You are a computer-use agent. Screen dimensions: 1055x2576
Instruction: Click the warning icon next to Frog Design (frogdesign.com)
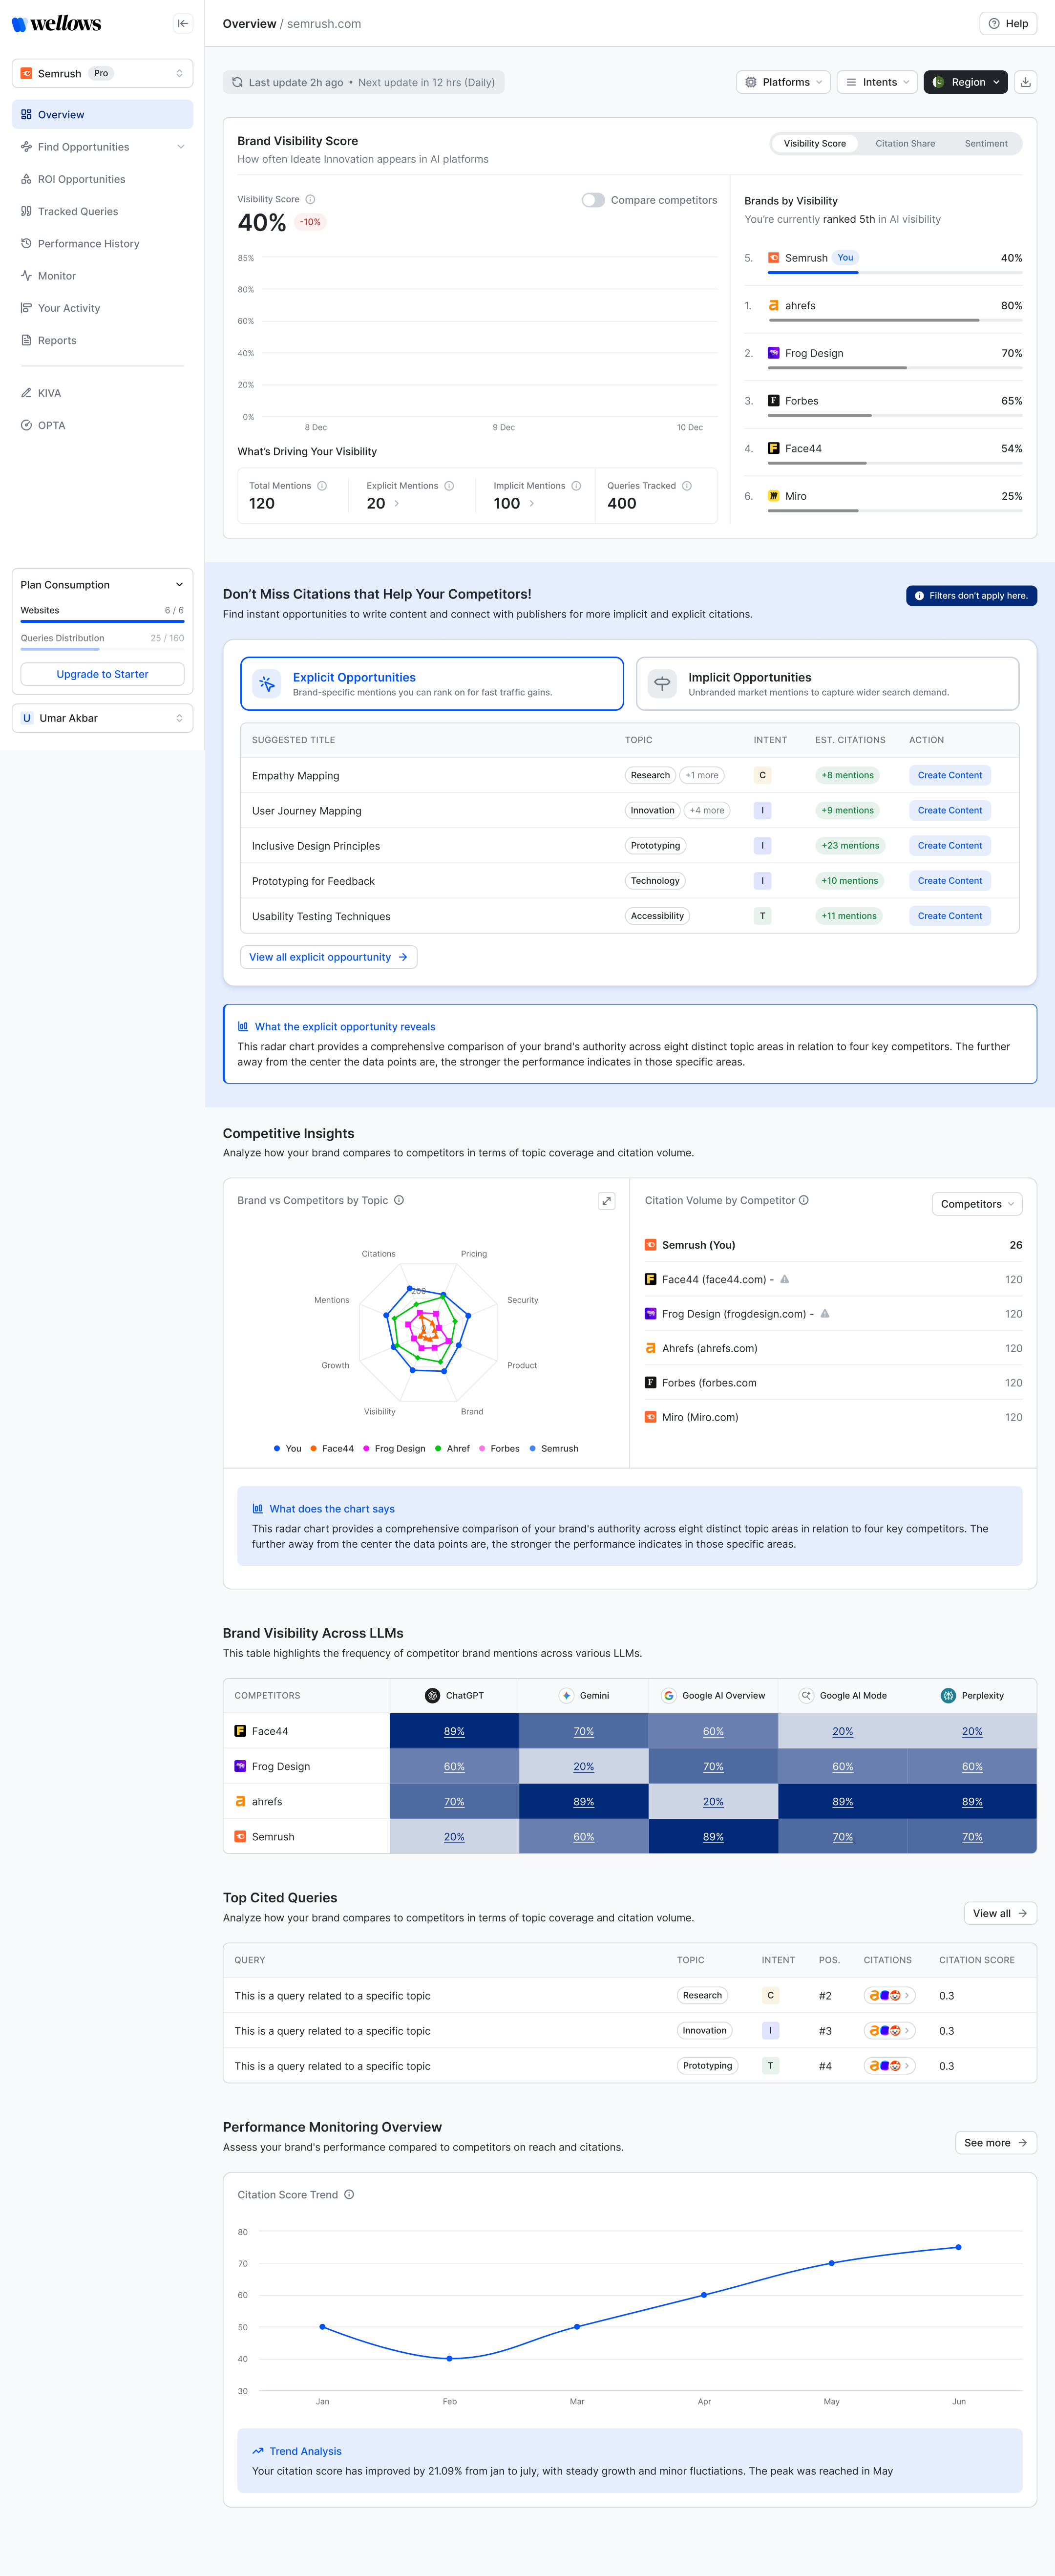(824, 1313)
